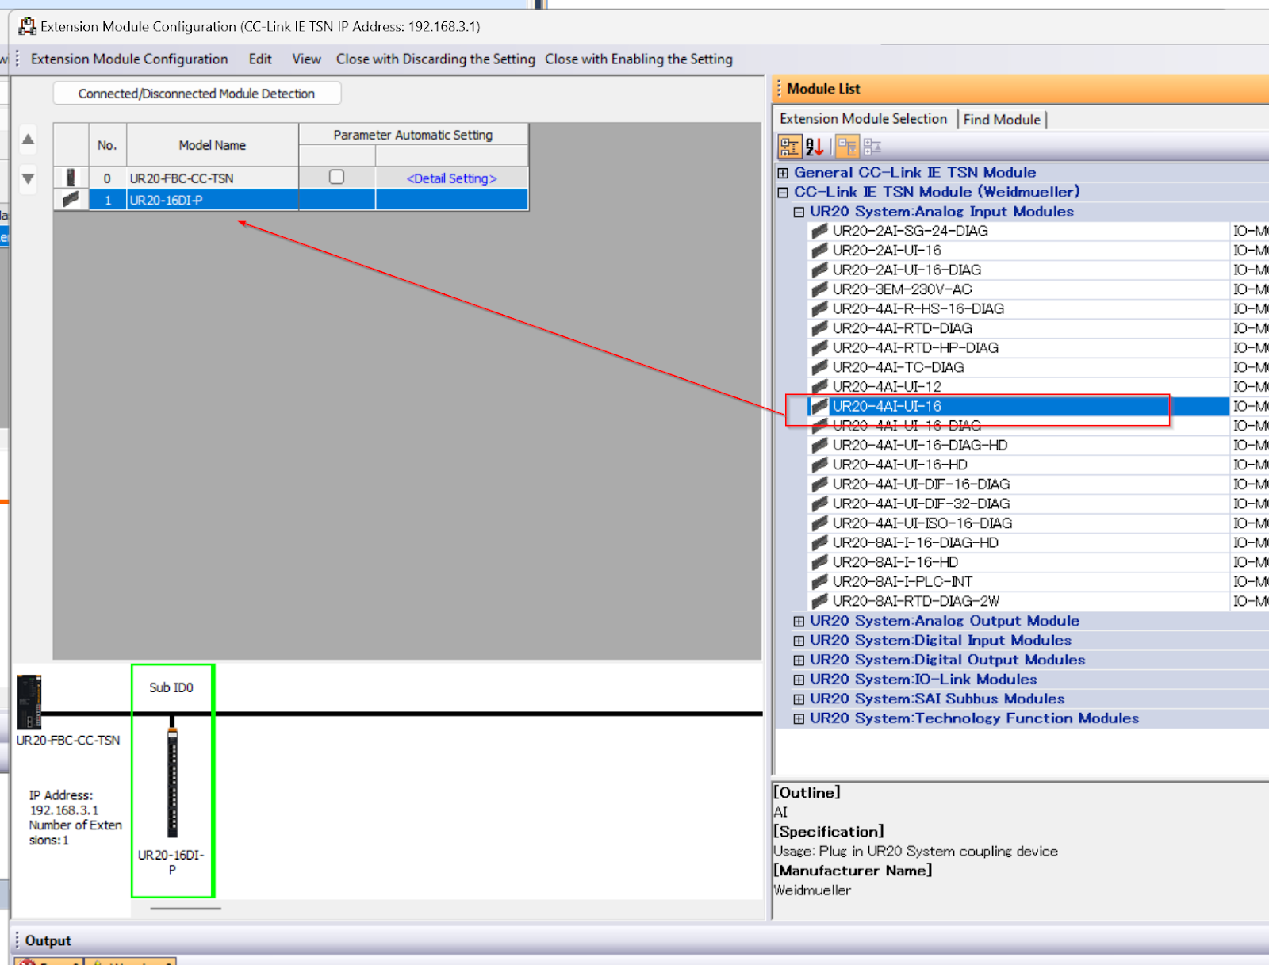The width and height of the screenshot is (1269, 965).
Task: Select UR20-4AI-UI-DIF-16-DIAG in module list
Action: 1018,484
